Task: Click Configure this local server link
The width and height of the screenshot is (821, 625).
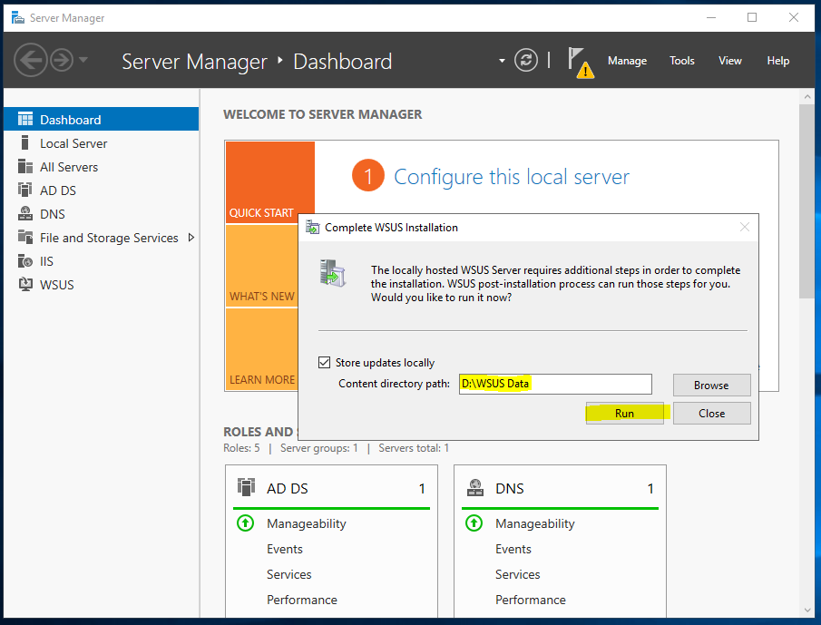Action: pos(512,177)
